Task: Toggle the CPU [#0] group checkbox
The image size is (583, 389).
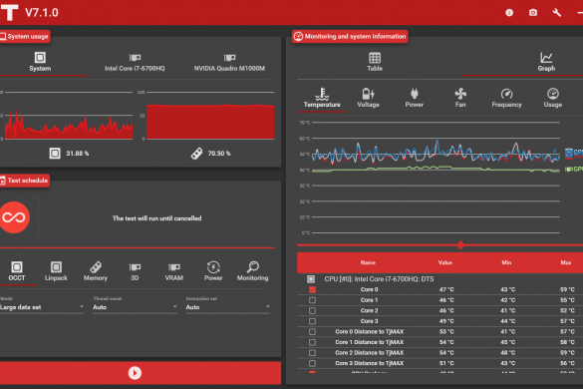Action: 311,279
